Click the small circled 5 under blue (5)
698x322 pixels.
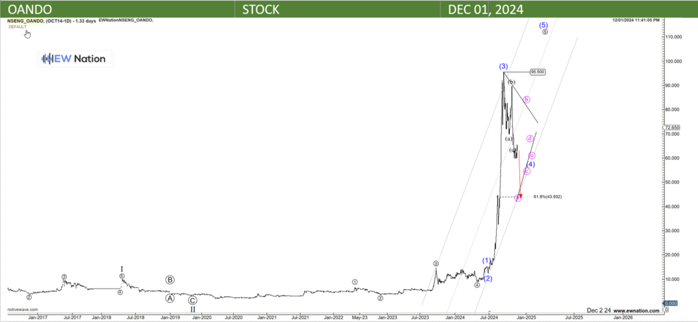[545, 31]
